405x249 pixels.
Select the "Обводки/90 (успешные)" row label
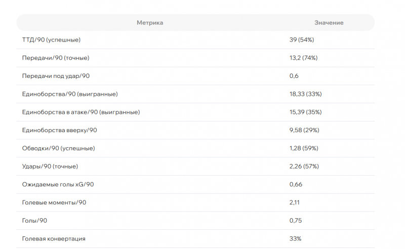58,148
